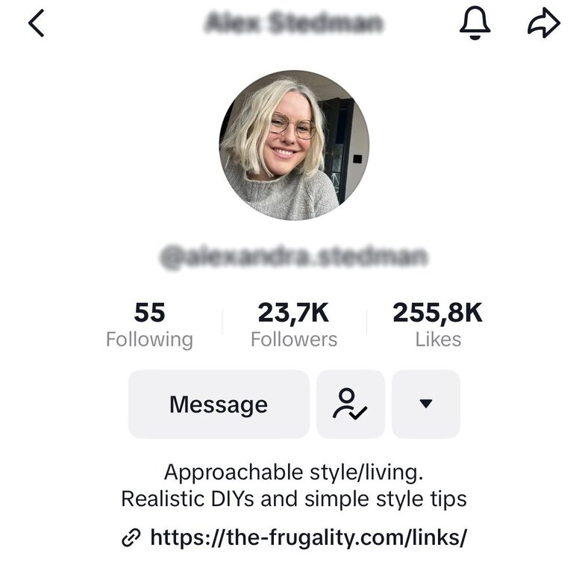View the 55 Following count
This screenshot has width=588, height=571.
[x=149, y=313]
